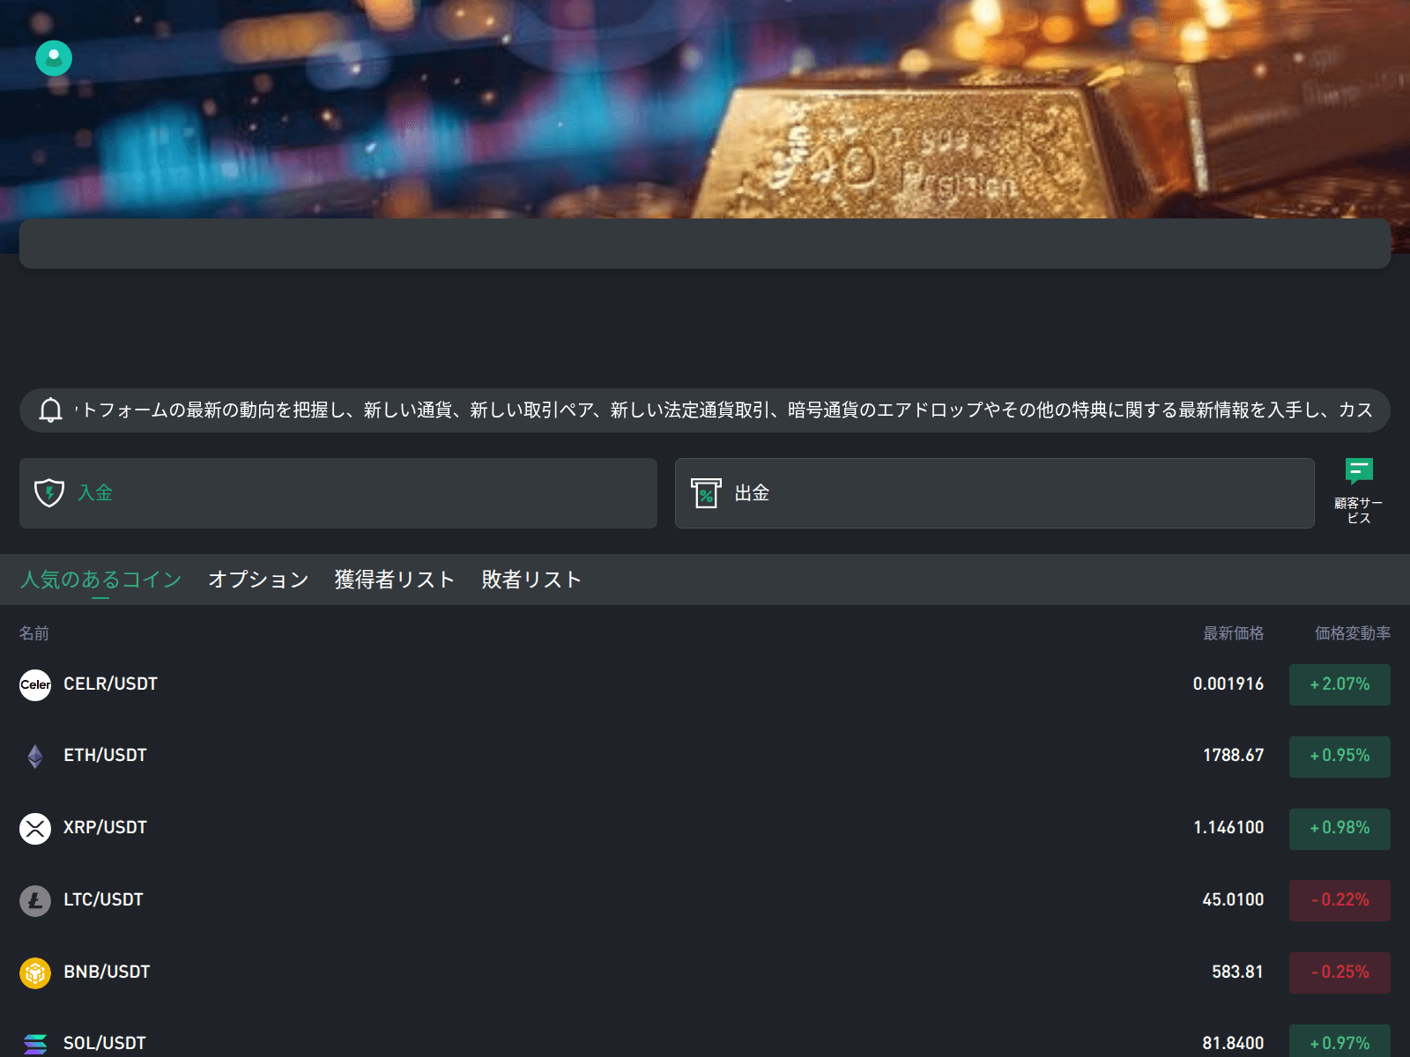
Task: Click the 価格変動率 column header
Action: coord(1353,633)
